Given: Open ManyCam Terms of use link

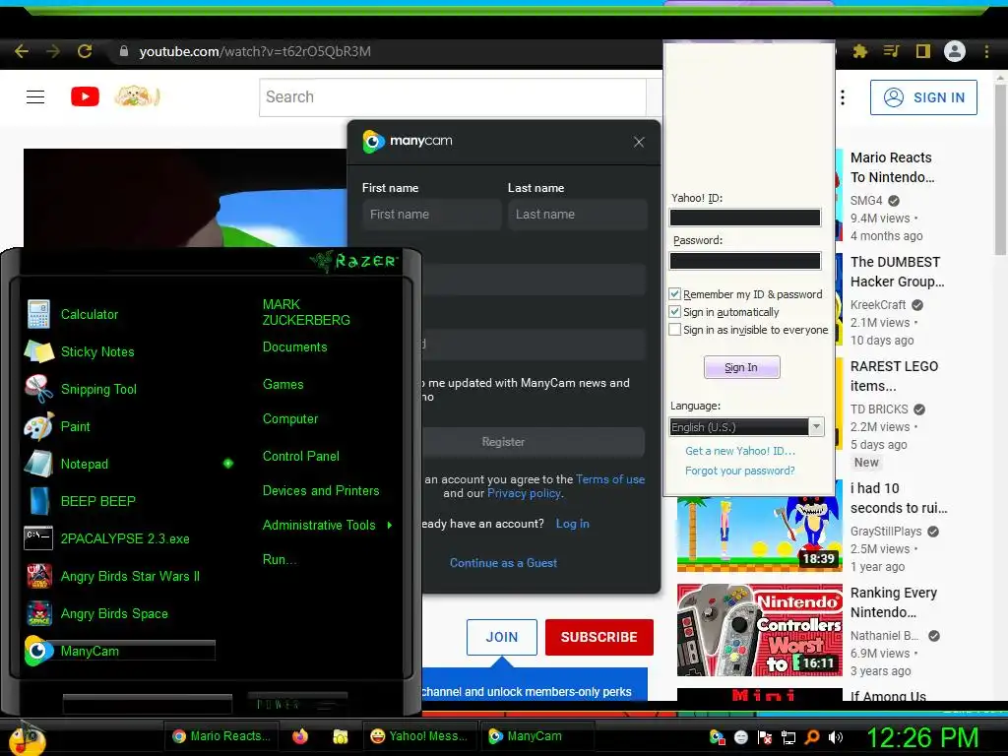Looking at the screenshot, I should coord(610,479).
